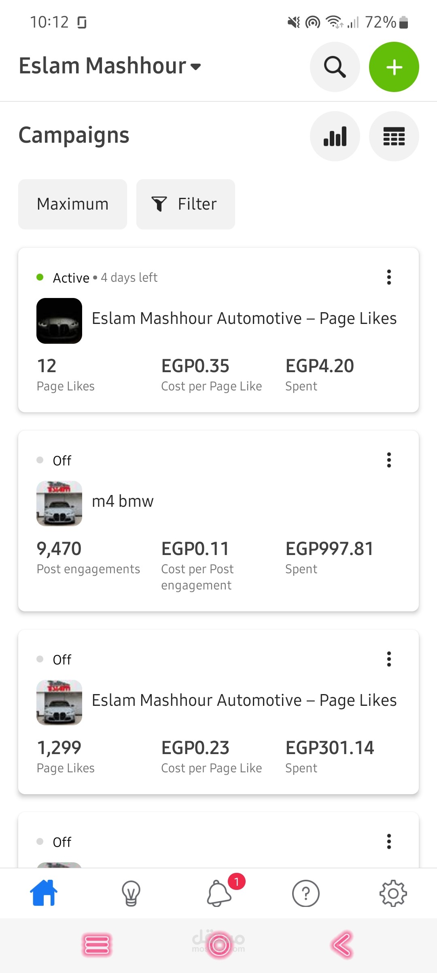View notifications via bell icon

(x=219, y=893)
